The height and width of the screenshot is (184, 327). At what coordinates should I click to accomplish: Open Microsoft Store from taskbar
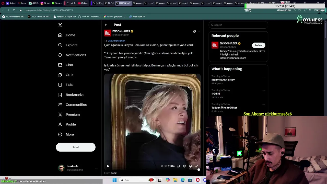[190, 180]
